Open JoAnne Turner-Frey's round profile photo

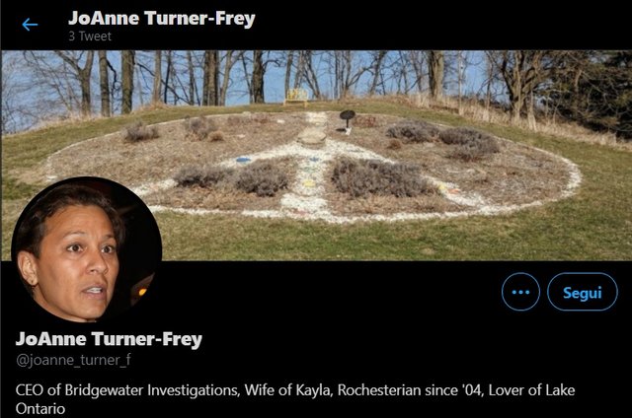pyautogui.click(x=87, y=249)
